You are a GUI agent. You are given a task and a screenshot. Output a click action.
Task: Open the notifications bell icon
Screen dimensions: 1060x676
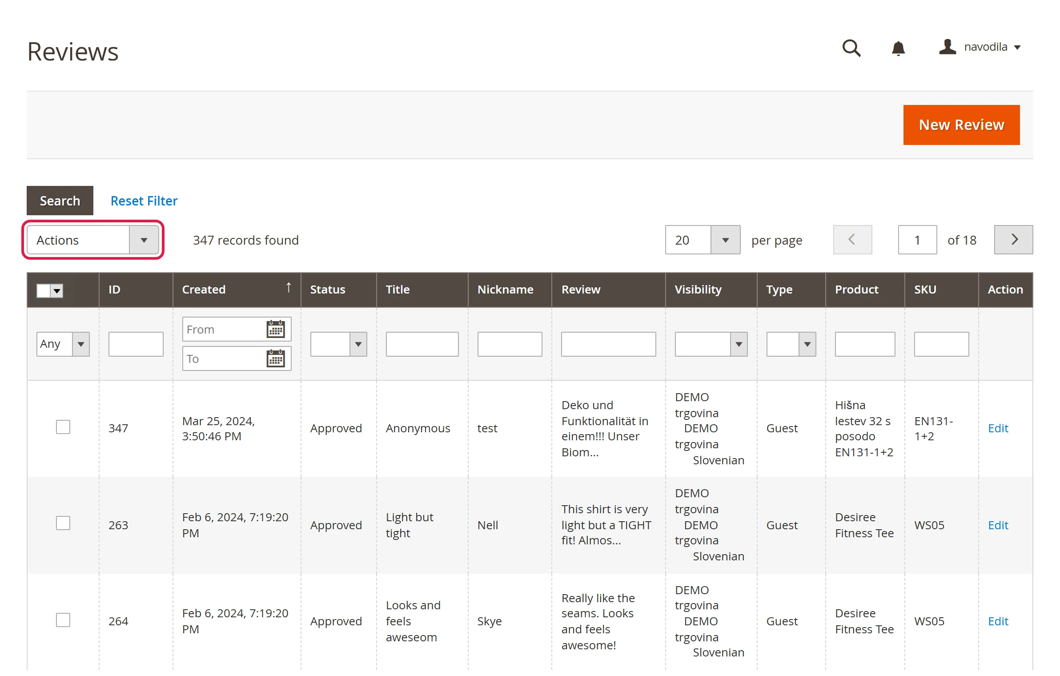click(898, 48)
